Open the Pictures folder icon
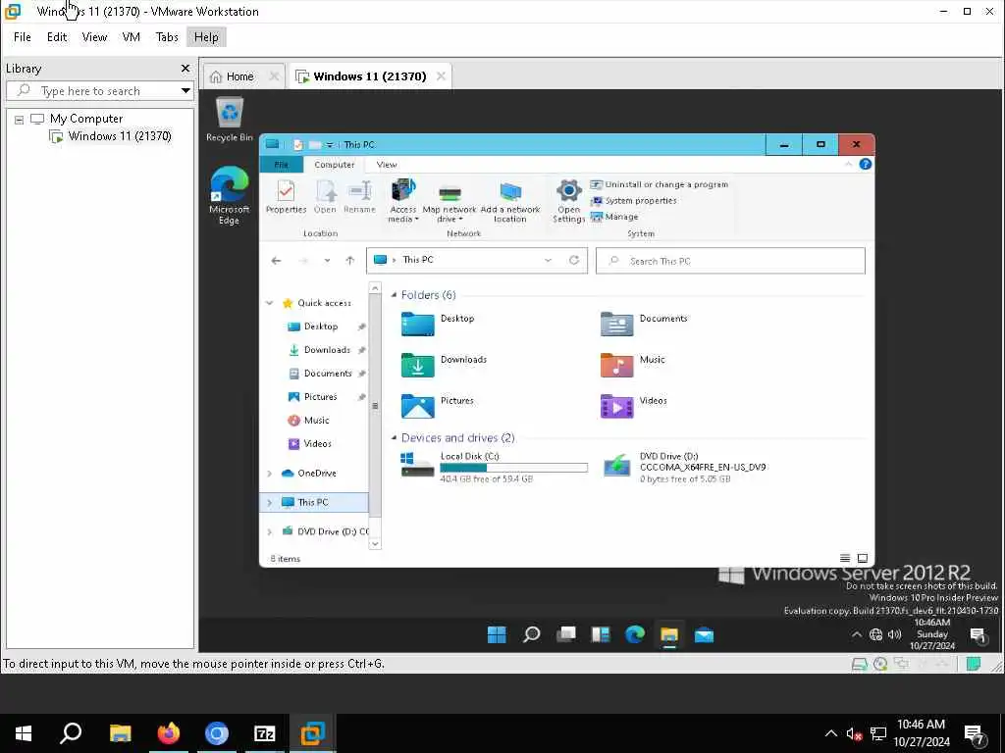This screenshot has height=753, width=1005. tap(418, 406)
